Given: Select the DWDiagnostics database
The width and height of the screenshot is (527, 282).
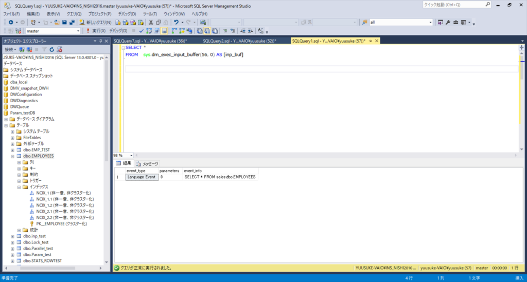Looking at the screenshot, I should point(24,101).
